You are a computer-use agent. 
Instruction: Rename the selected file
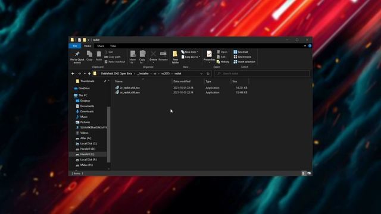pos(163,56)
